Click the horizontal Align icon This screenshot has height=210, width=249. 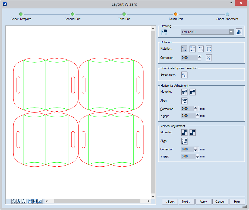(184, 101)
